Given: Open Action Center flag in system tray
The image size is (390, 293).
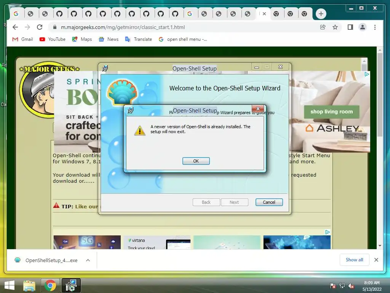Looking at the screenshot, I should coord(332,285).
